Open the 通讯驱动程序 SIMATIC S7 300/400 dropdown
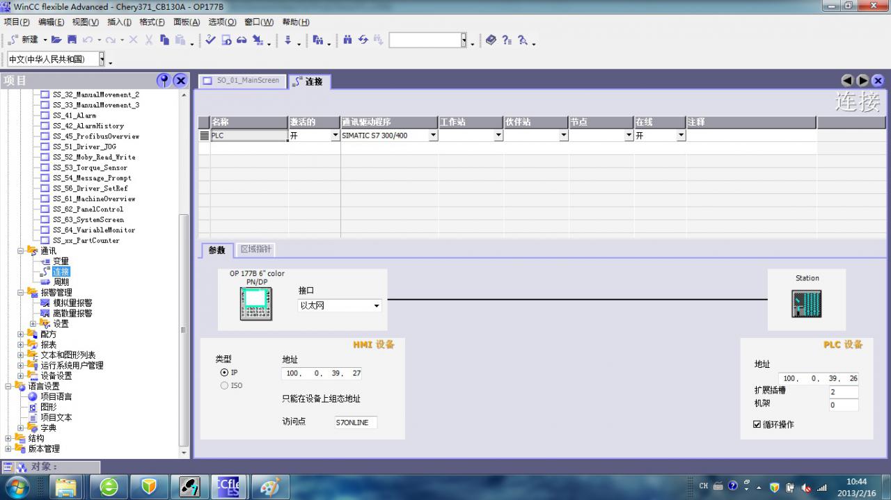 tap(433, 136)
